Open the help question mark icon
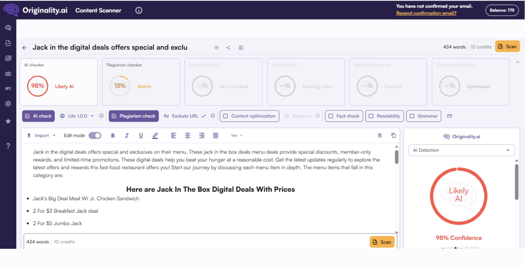The image size is (525, 266). 8,146
